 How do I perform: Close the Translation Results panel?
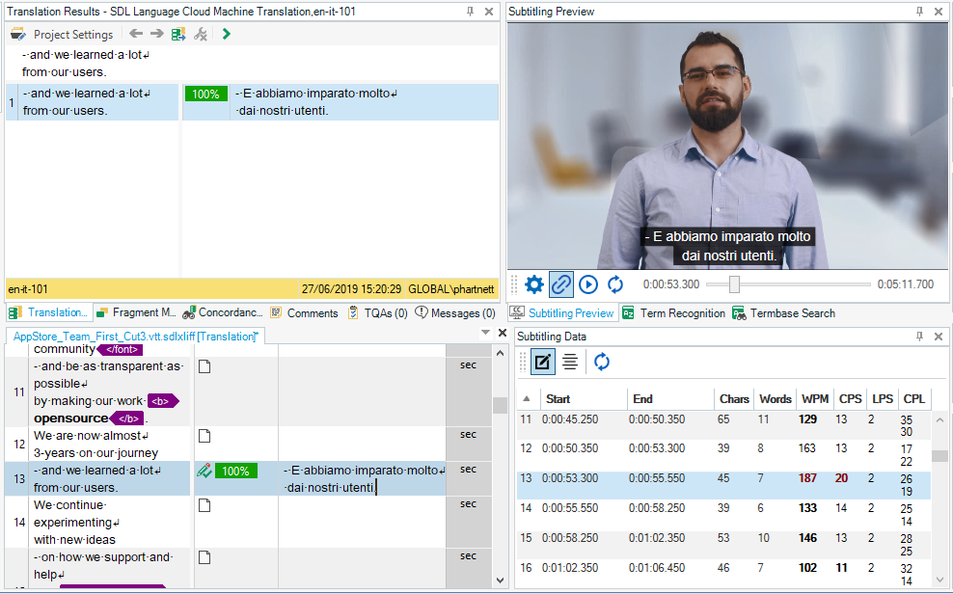[489, 12]
